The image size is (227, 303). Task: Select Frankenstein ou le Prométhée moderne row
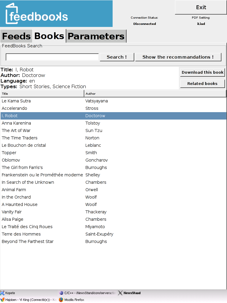(113, 175)
